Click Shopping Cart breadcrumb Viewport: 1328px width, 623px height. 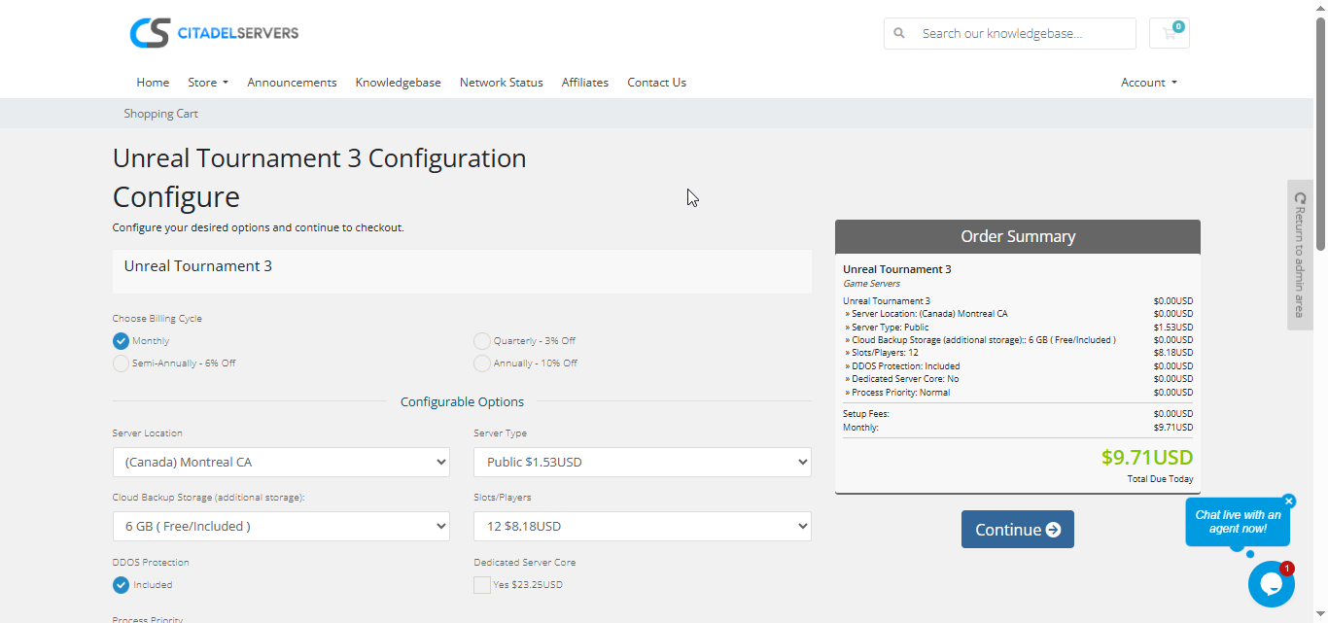(160, 114)
